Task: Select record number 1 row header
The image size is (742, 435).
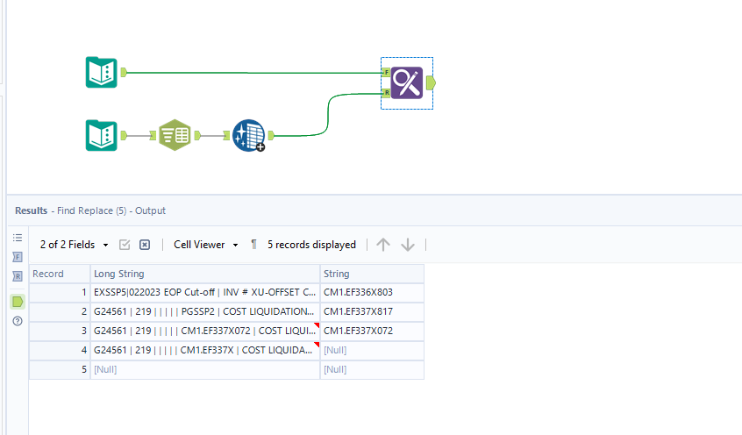Action: [x=60, y=292]
